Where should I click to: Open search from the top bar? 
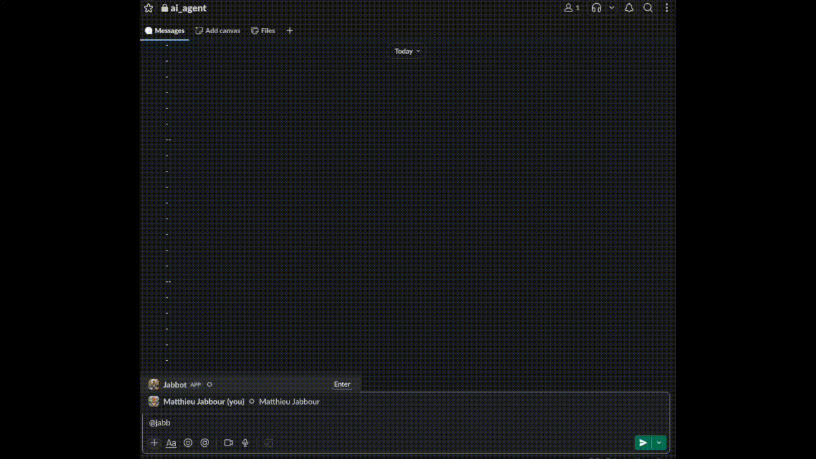coord(648,8)
